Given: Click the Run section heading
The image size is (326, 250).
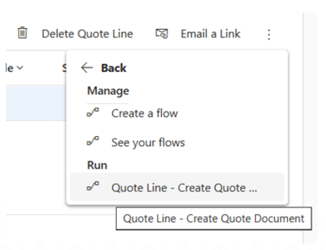Looking at the screenshot, I should (97, 165).
